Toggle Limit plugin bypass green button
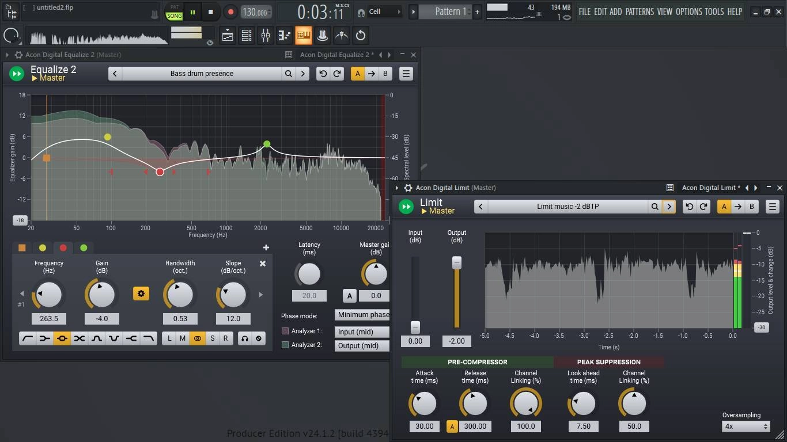This screenshot has height=442, width=787. point(406,207)
